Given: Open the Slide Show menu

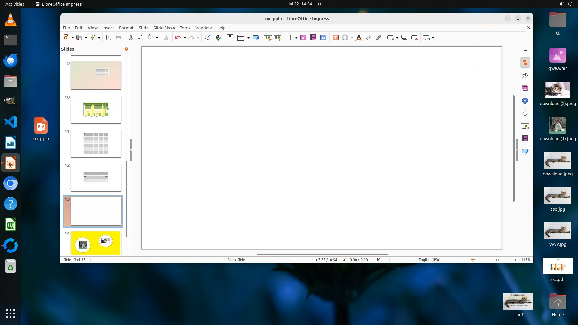Looking at the screenshot, I should click(x=164, y=28).
